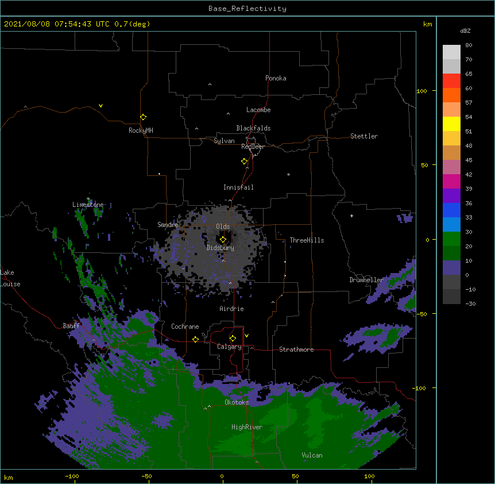Select the 54 dBZ yellow color swatch
The width and height of the screenshot is (495, 484).
coord(451,124)
